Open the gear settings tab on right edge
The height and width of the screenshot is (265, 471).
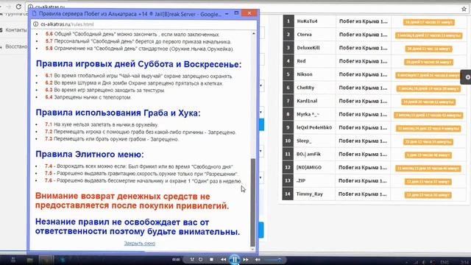(x=467, y=77)
